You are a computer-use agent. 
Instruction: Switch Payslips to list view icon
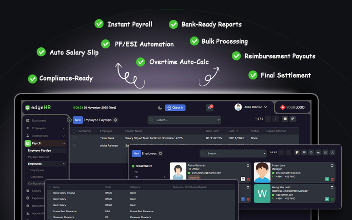coord(285,119)
